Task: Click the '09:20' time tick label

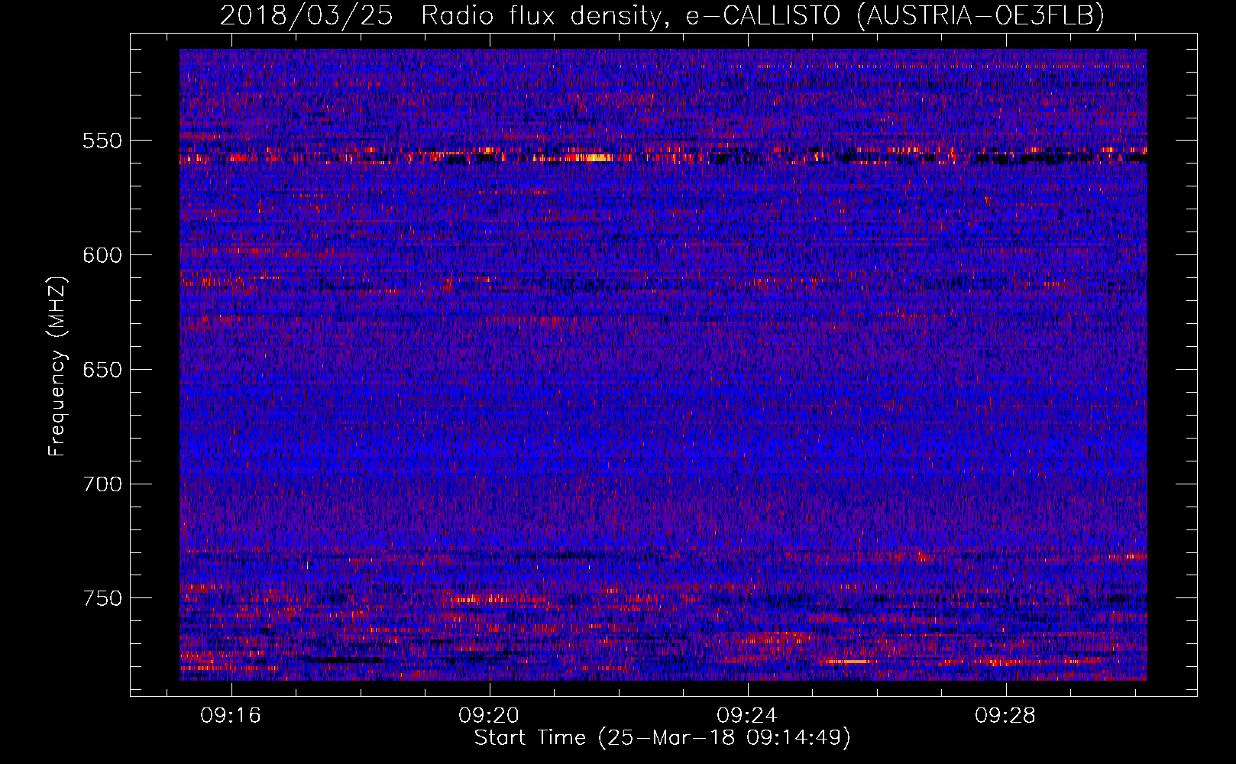Action: pyautogui.click(x=489, y=715)
